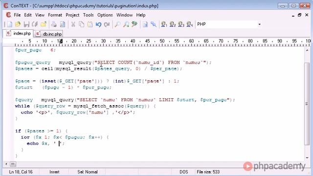Print the document with printer icon
Screen dimensions: 313x176
54,24
